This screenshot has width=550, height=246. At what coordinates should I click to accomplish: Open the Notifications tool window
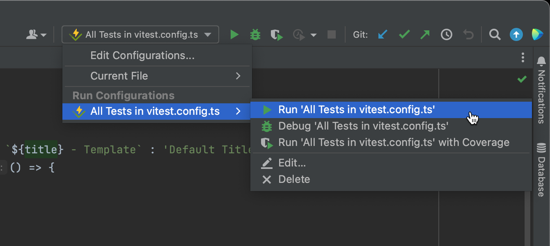[x=541, y=82]
